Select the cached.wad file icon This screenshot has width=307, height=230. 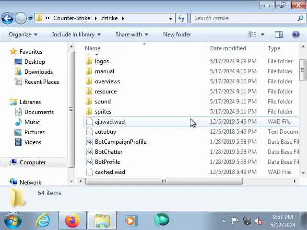click(x=89, y=172)
